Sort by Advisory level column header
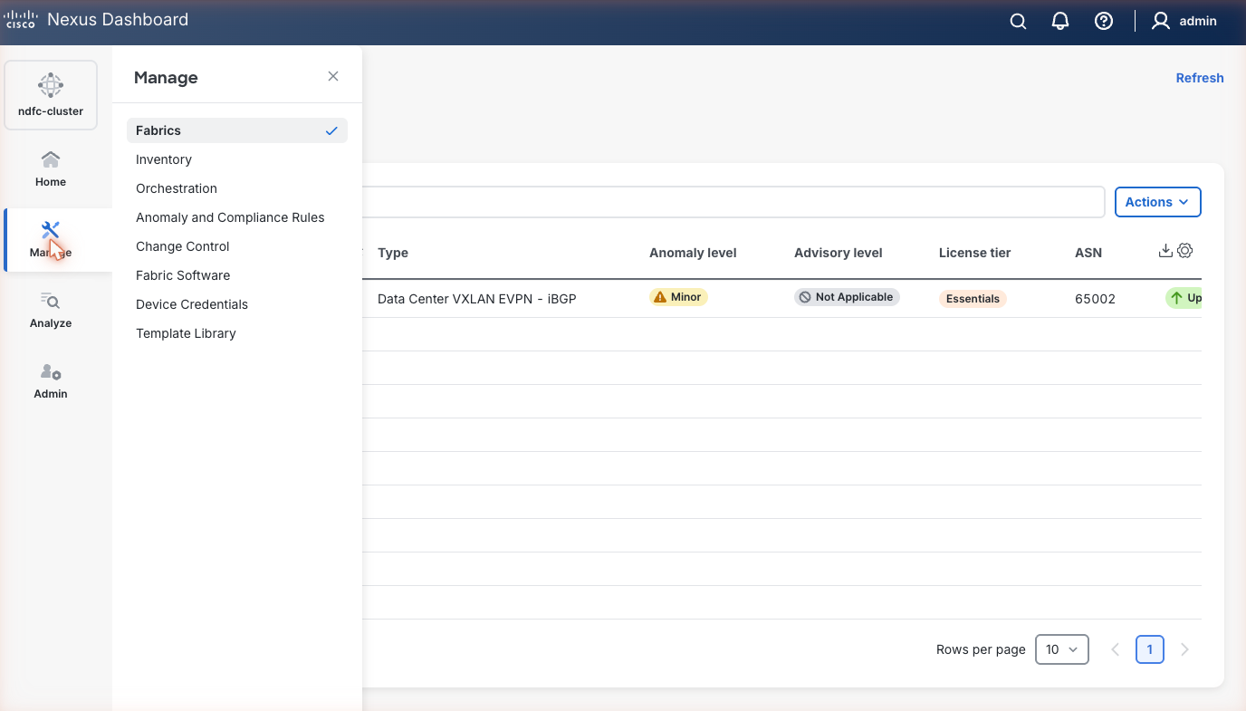 pyautogui.click(x=839, y=253)
